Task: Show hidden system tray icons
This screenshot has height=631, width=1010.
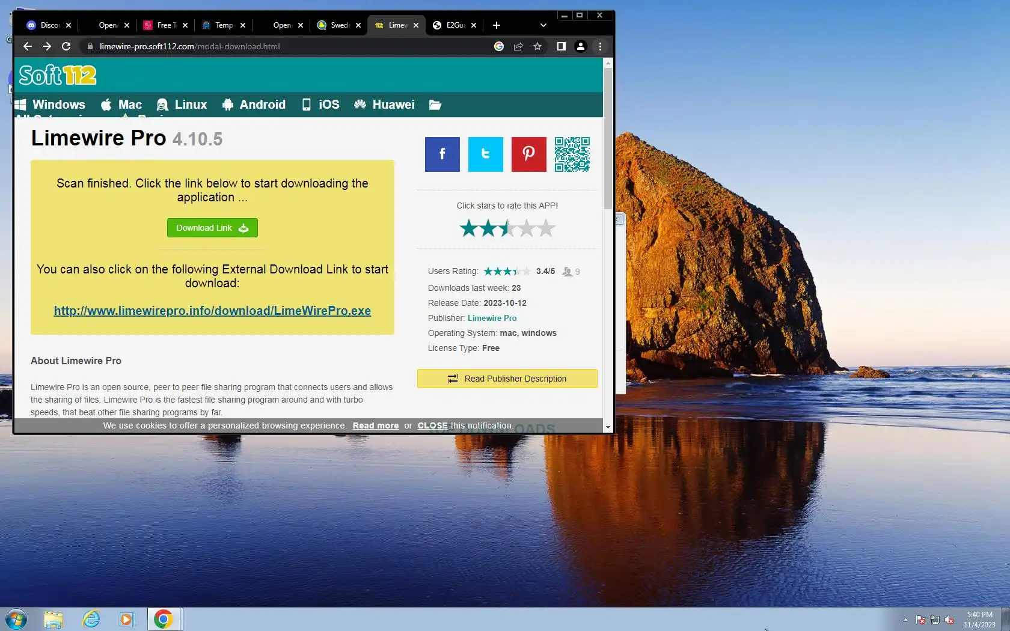Action: (x=905, y=620)
